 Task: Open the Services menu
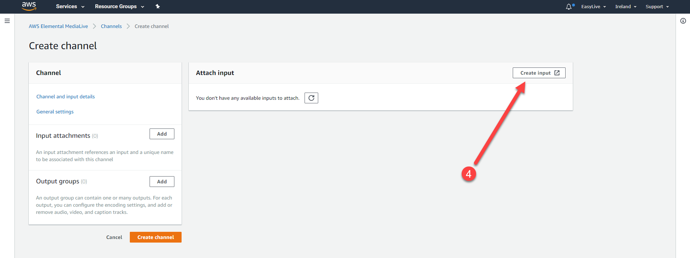click(70, 6)
